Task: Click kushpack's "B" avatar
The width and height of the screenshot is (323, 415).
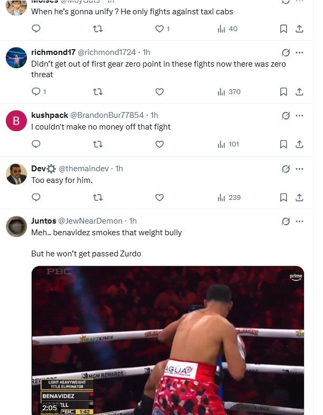Action: coord(16,121)
